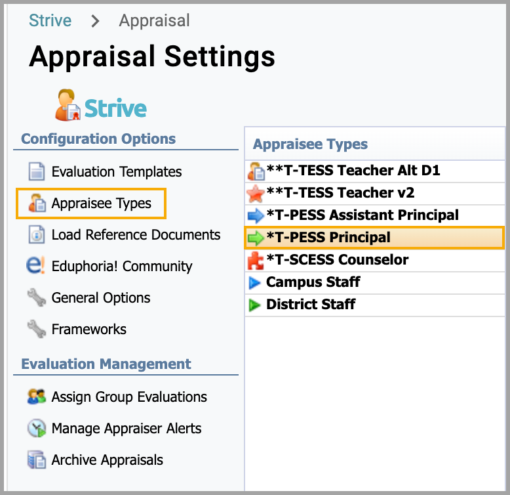Select **T-TESS Teacher v2 appraisee type

375,194
